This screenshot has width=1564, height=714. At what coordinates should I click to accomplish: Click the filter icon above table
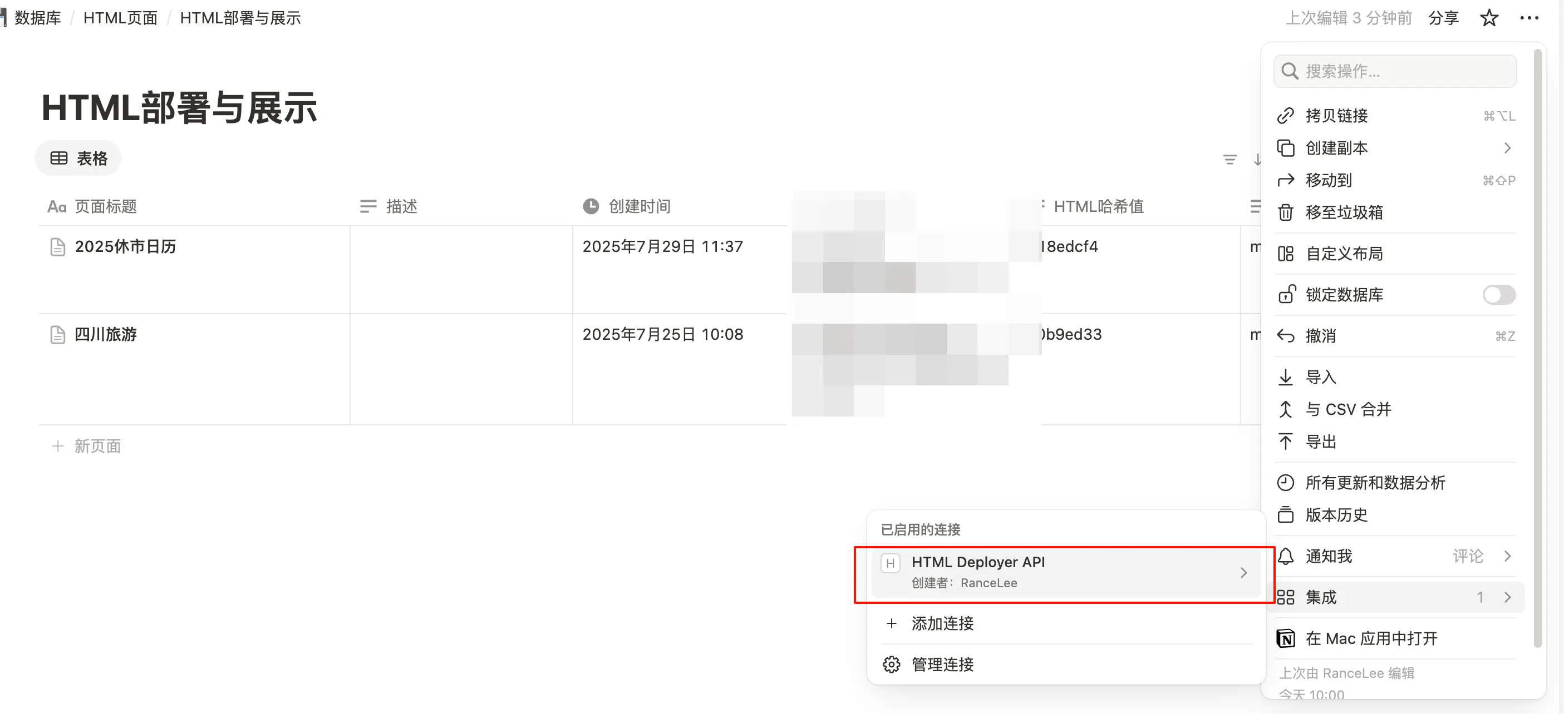1229,160
